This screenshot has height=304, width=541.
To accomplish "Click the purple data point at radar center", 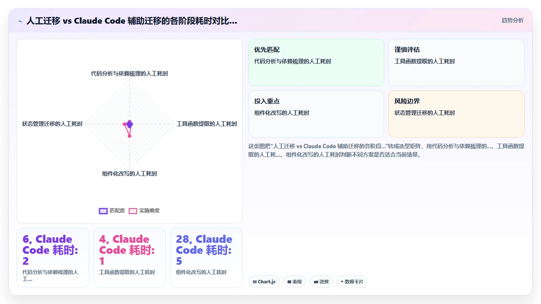I will (x=130, y=124).
